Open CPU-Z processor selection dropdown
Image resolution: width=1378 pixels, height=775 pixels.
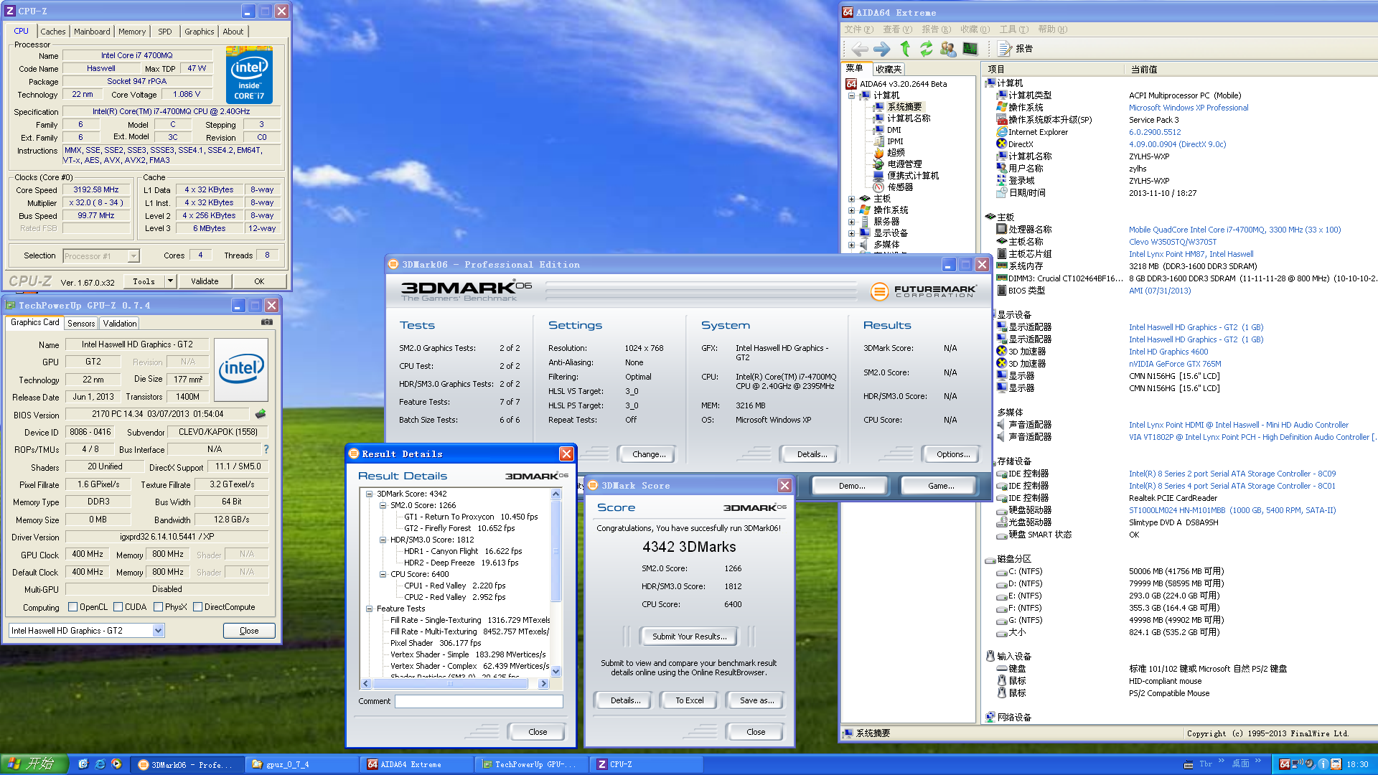[x=133, y=255]
